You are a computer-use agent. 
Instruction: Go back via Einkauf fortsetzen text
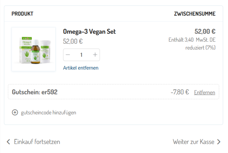pyautogui.click(x=37, y=142)
